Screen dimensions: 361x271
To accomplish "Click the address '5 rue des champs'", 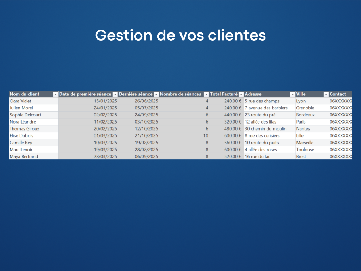I will [x=262, y=101].
